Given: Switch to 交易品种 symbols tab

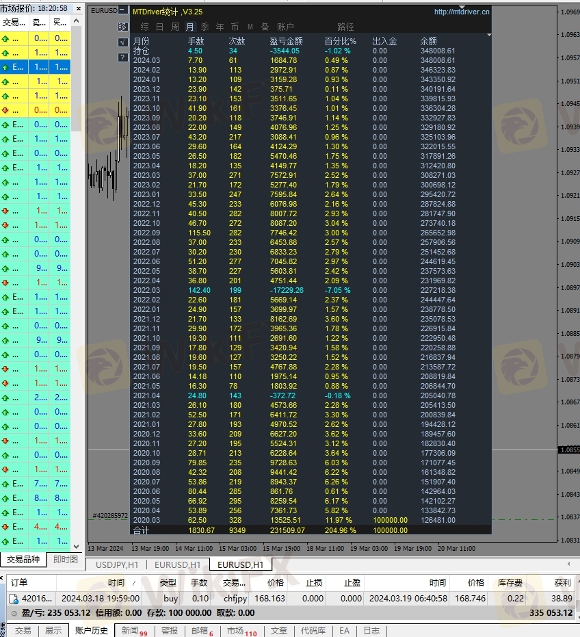Looking at the screenshot, I should (23, 560).
